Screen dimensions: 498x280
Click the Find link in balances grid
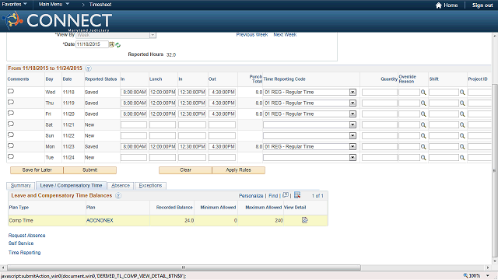(x=273, y=196)
